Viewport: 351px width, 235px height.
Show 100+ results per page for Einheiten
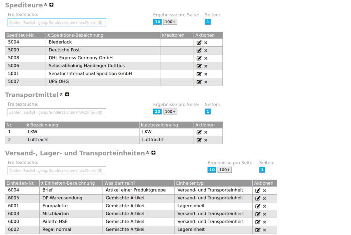click(225, 170)
